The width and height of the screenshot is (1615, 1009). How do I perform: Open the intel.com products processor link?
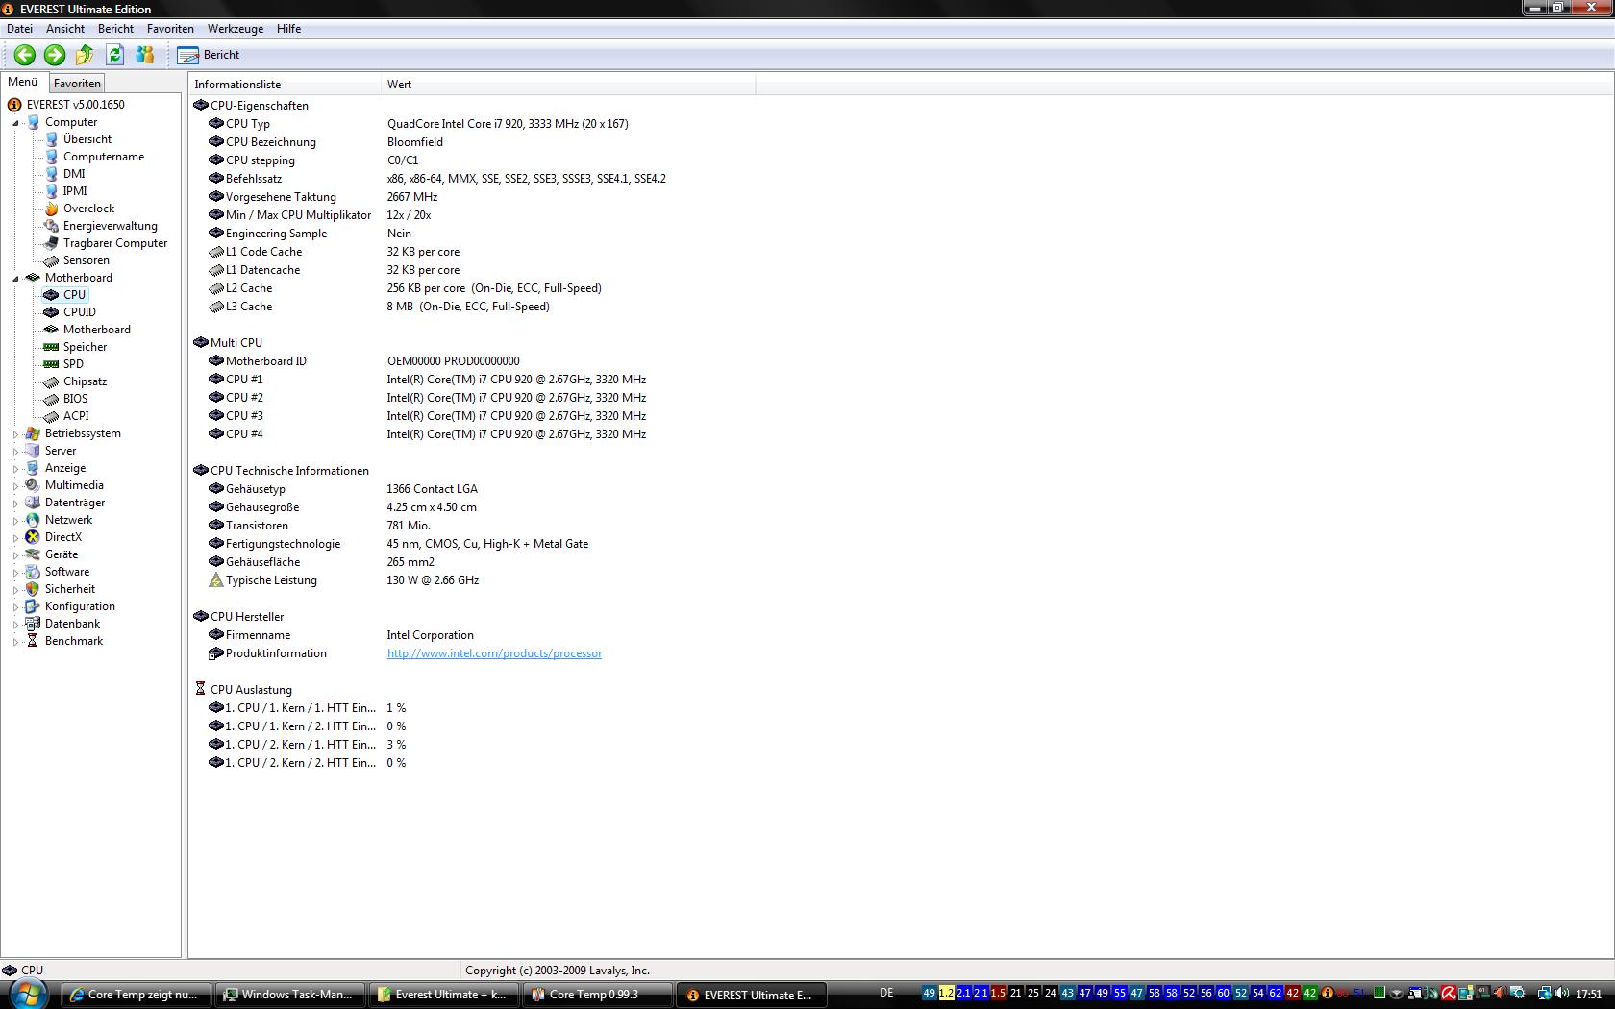click(494, 653)
